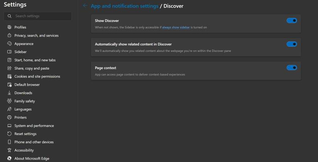Select System and performance menu item
The width and height of the screenshot is (318, 162).
point(34,126)
